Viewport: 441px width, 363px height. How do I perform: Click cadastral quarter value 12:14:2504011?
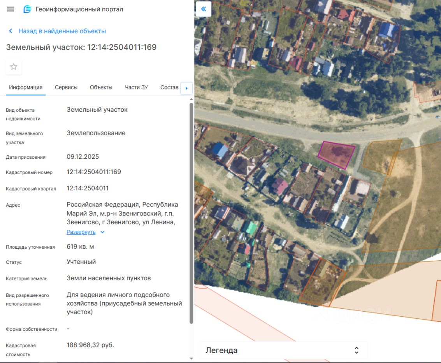coord(88,188)
